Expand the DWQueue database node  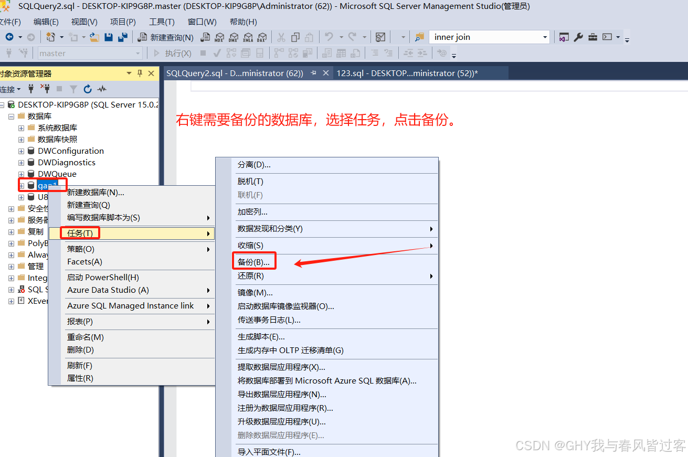click(21, 174)
